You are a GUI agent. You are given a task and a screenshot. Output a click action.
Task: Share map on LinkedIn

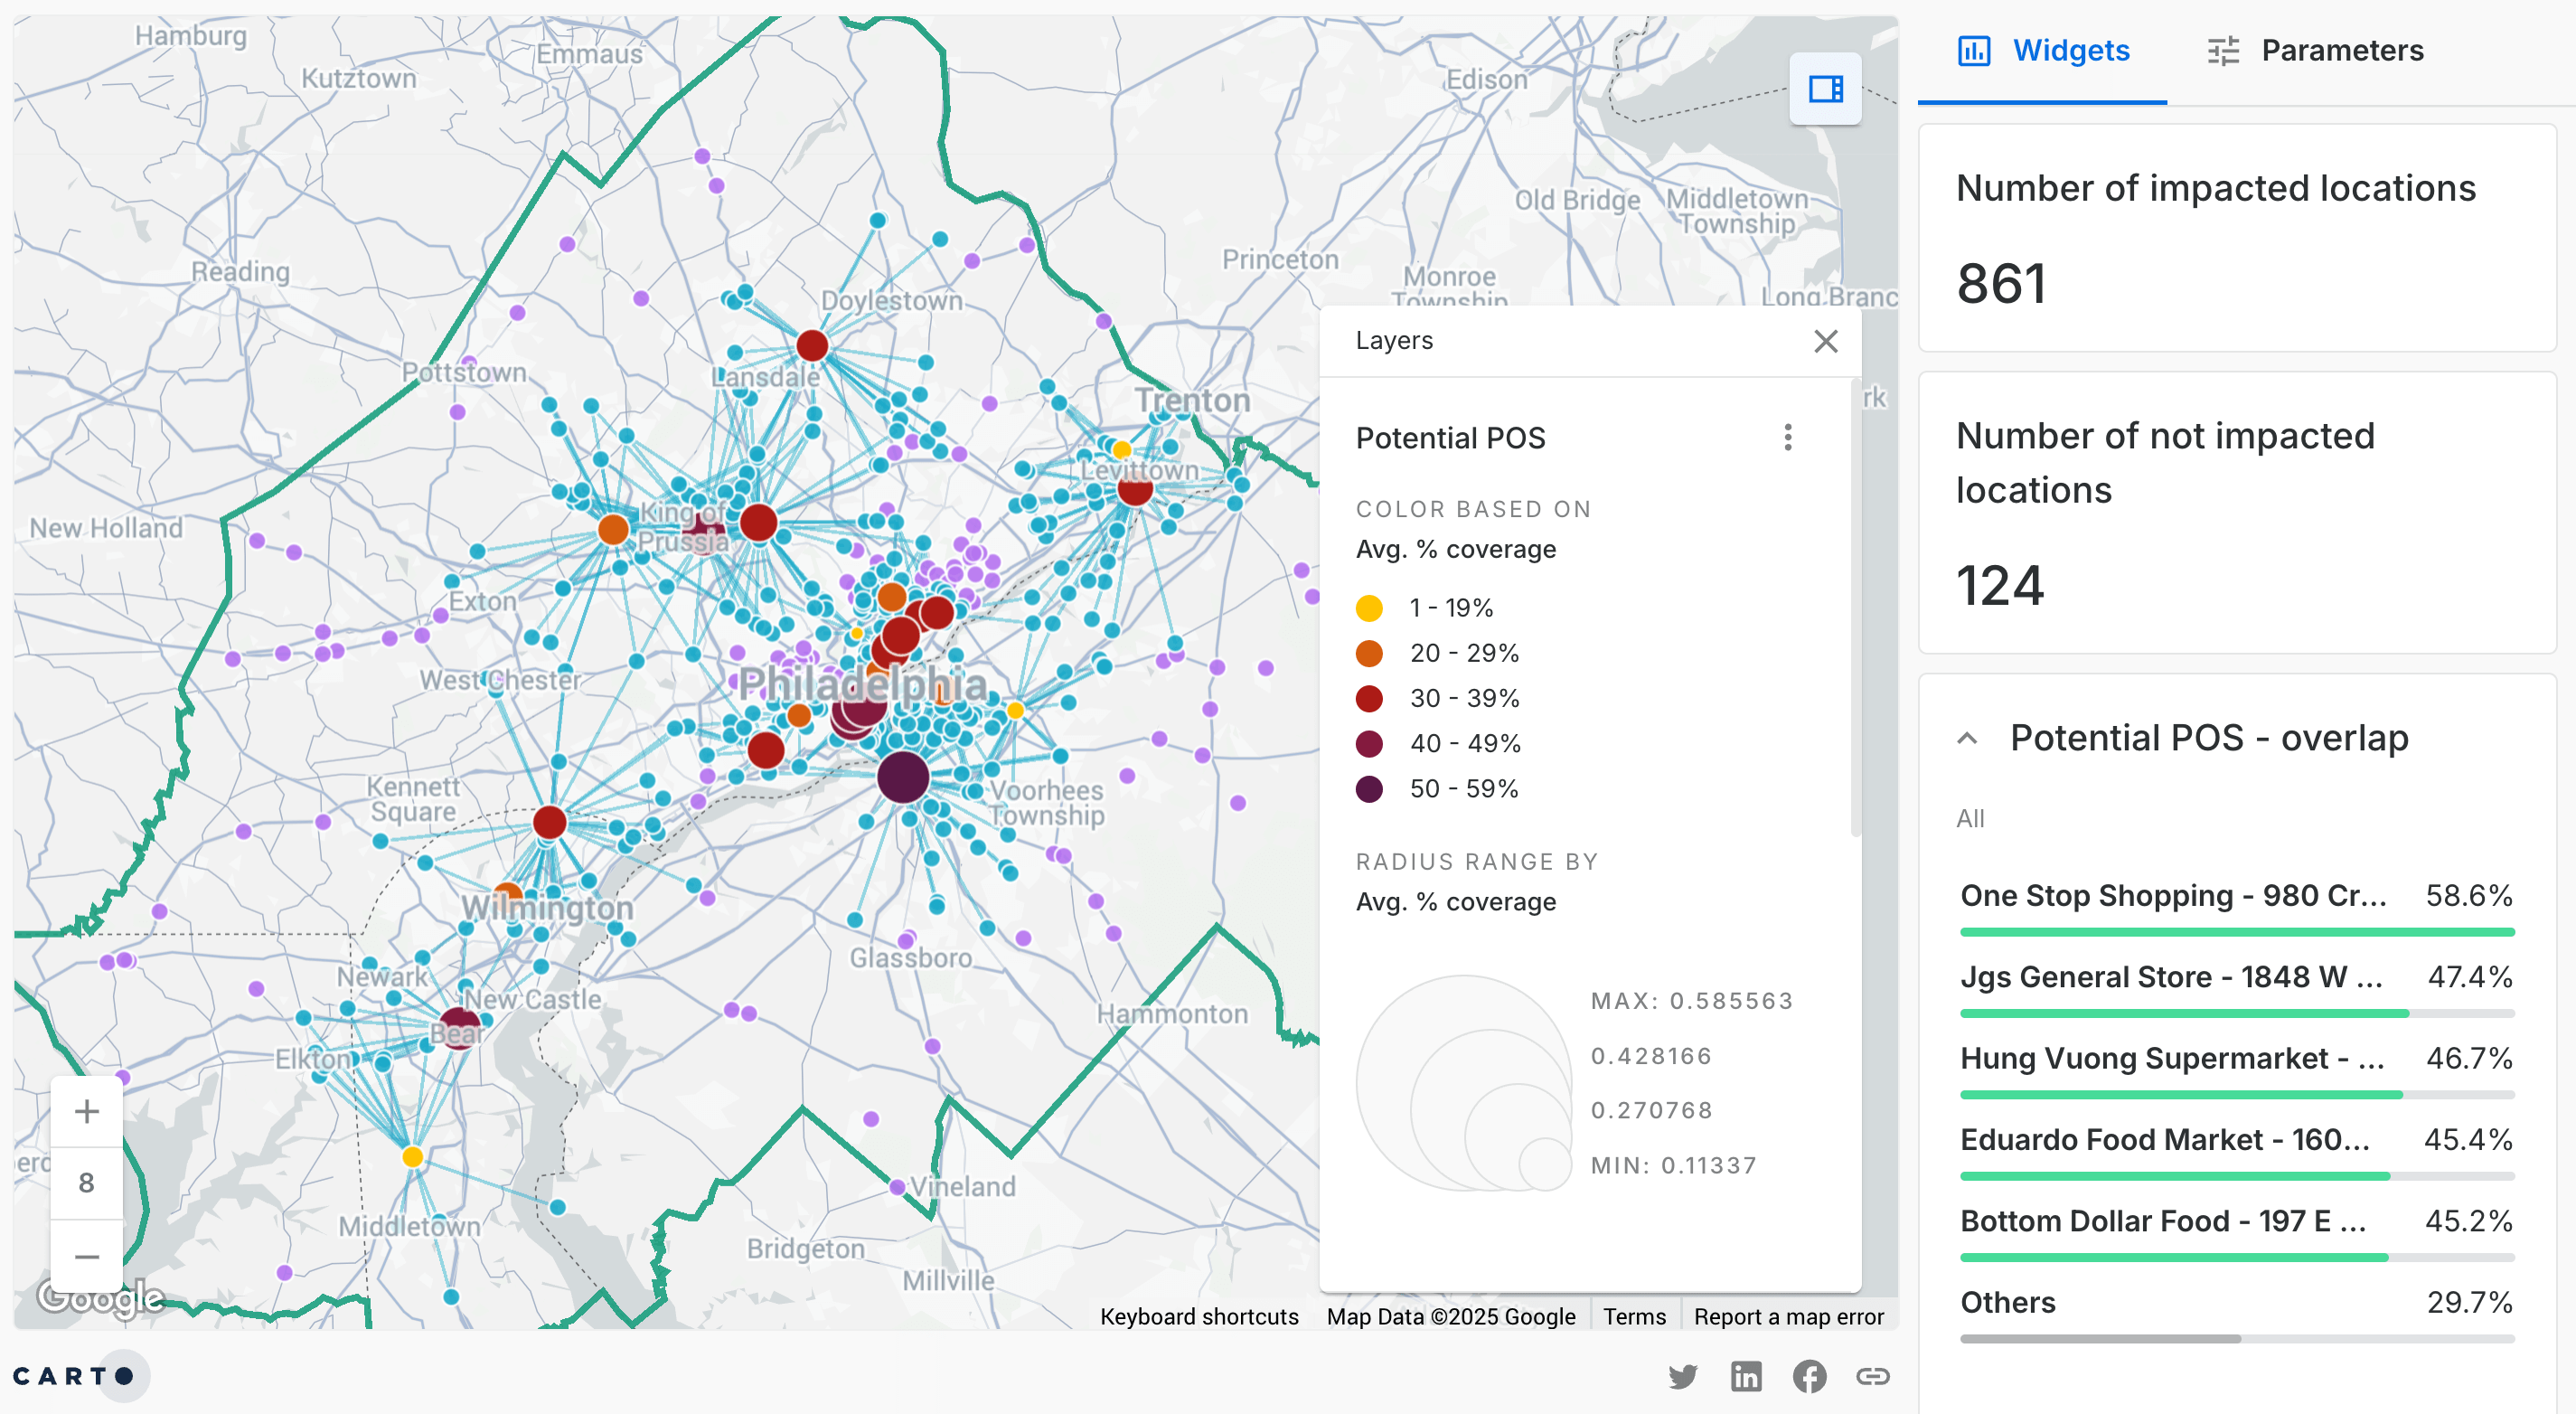coord(1745,1376)
